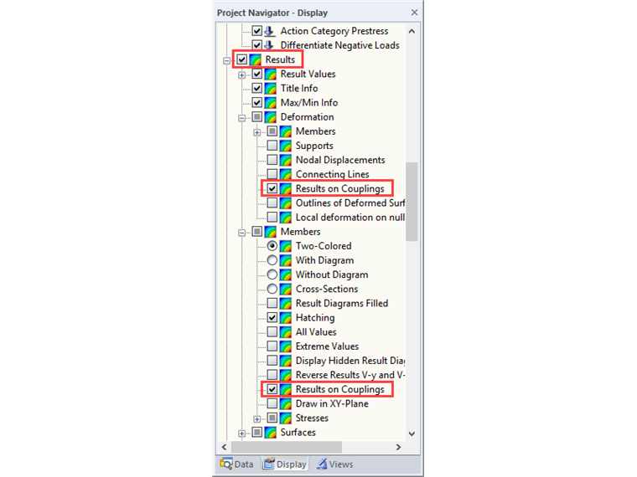Disable the Hatching checkbox
Screen dimensions: 637x477
click(x=272, y=318)
